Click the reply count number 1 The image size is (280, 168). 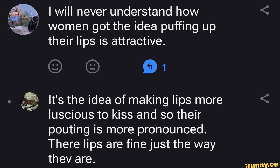(164, 68)
